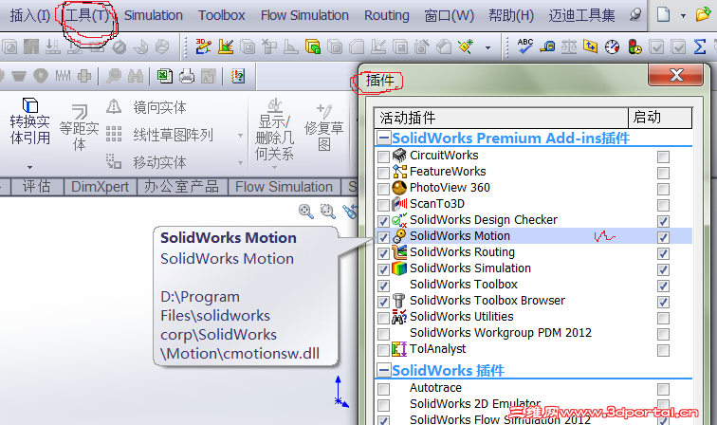The height and width of the screenshot is (425, 717).
Task: Open the Simulation menu
Action: pos(154,15)
